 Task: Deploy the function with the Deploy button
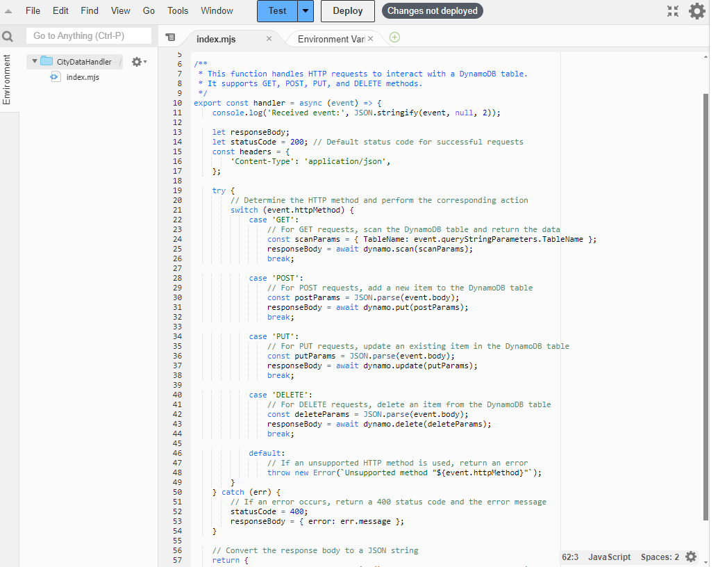pos(347,11)
